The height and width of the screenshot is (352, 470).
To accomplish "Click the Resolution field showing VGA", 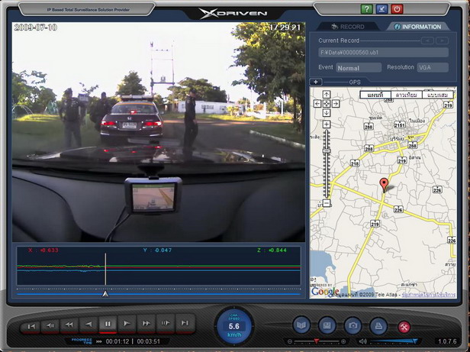I will [x=433, y=67].
